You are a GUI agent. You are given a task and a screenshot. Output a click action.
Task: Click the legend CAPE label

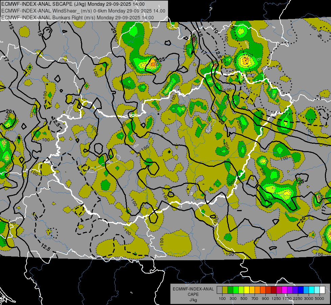click(193, 294)
